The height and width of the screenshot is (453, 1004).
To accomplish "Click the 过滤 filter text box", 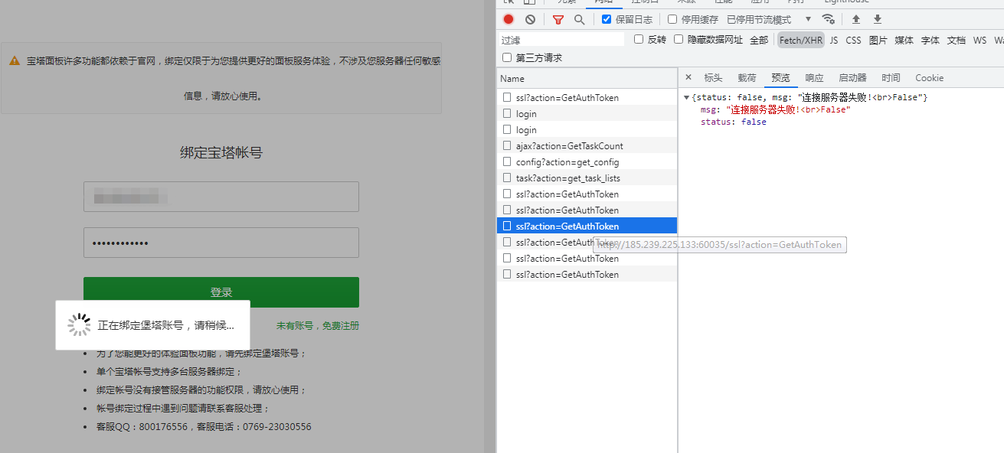I will (561, 39).
